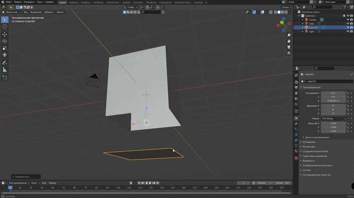Image resolution: width=354 pixels, height=198 pixels.
Task: Open the Edit menu
Action: 17,2
